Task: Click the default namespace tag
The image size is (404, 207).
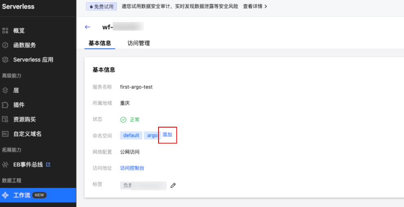Action: pos(131,135)
